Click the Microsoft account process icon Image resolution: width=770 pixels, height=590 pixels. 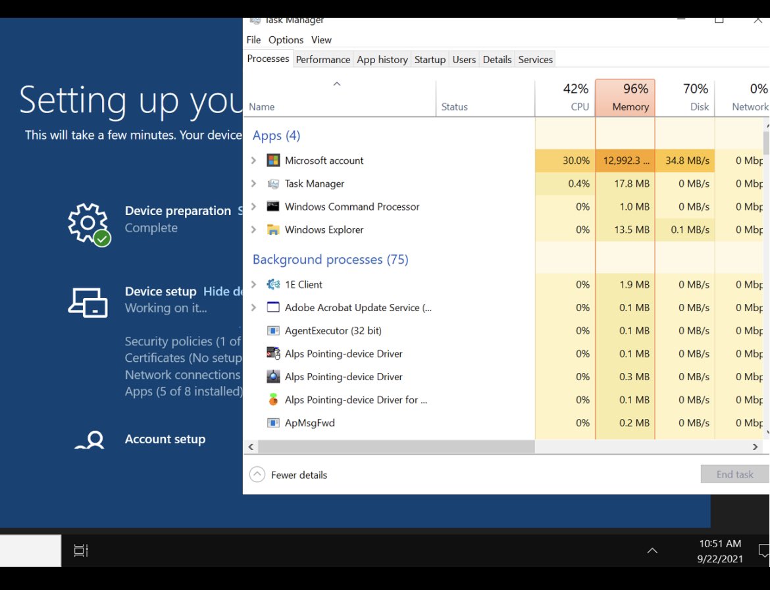pyautogui.click(x=274, y=160)
